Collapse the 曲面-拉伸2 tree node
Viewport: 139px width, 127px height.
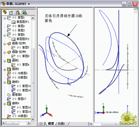coord(5,52)
